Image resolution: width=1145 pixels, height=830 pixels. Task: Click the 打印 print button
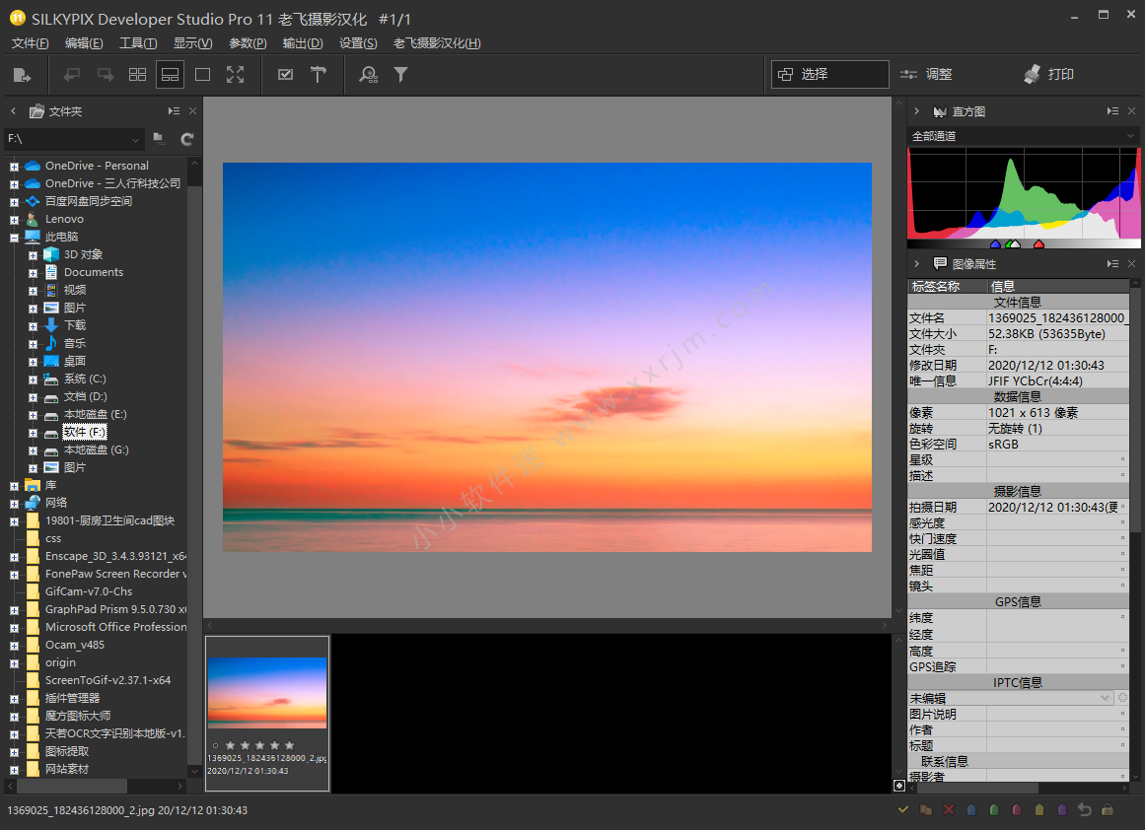pos(1049,75)
